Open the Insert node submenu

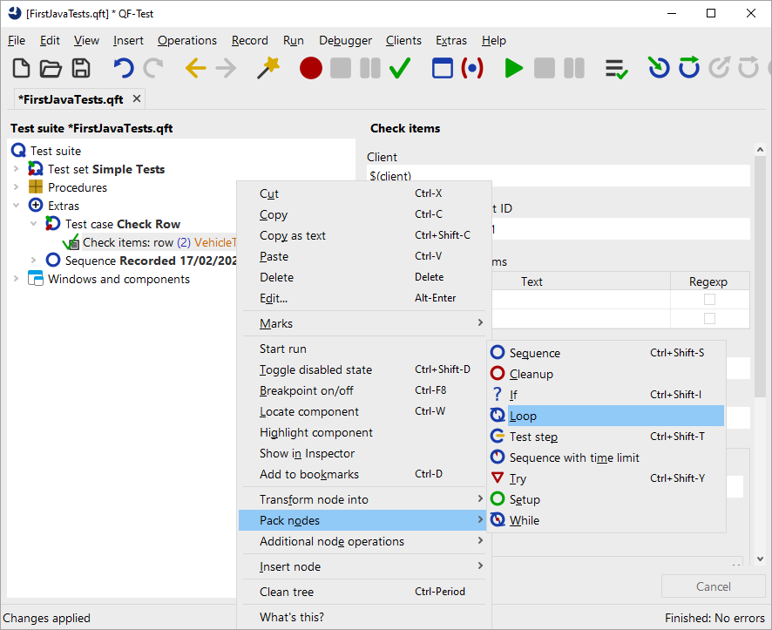coord(365,566)
